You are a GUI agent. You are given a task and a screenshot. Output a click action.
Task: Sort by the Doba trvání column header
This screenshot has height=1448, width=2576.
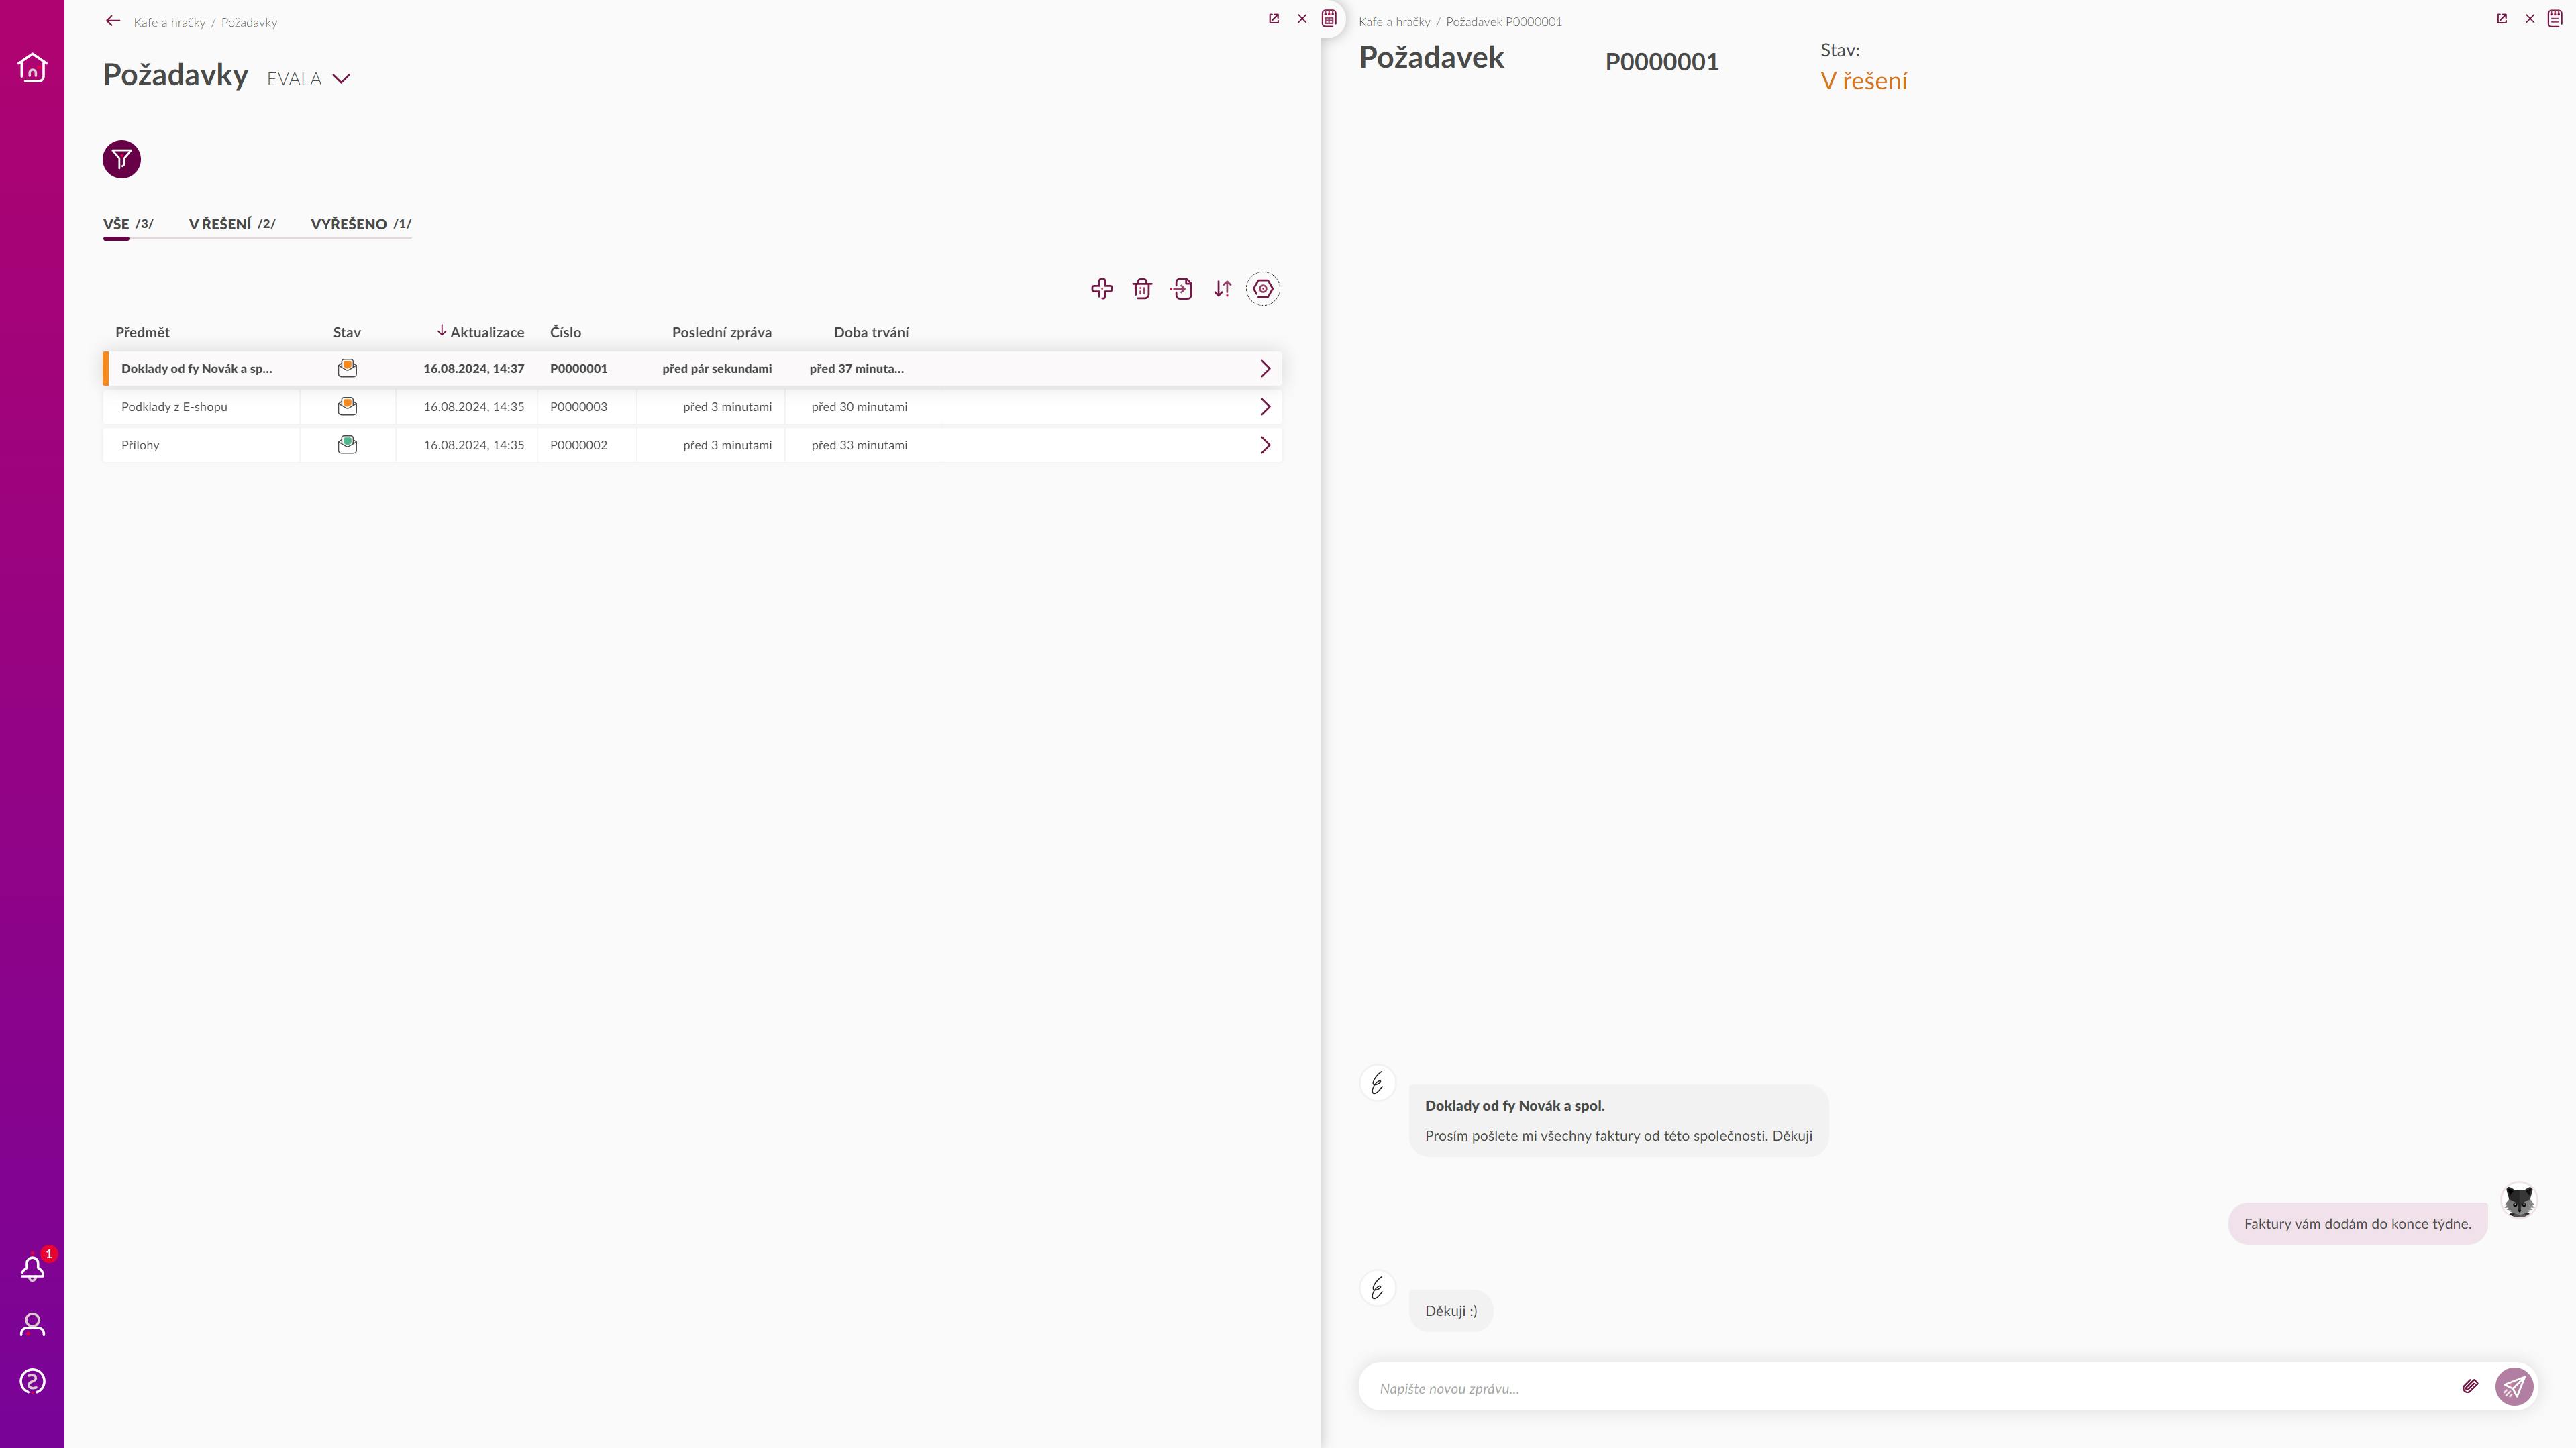[x=871, y=332]
